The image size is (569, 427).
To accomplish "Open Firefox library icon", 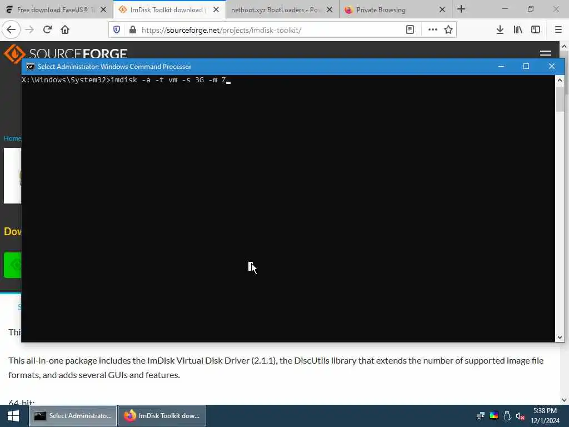I will pos(518,30).
